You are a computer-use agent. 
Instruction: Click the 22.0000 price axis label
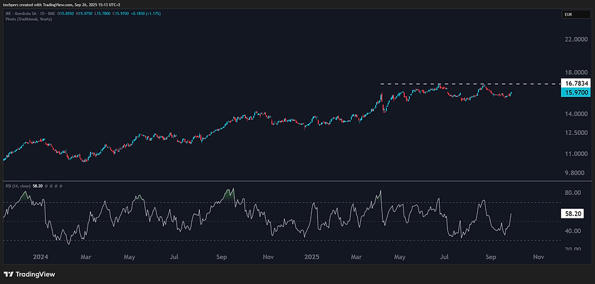(576, 39)
